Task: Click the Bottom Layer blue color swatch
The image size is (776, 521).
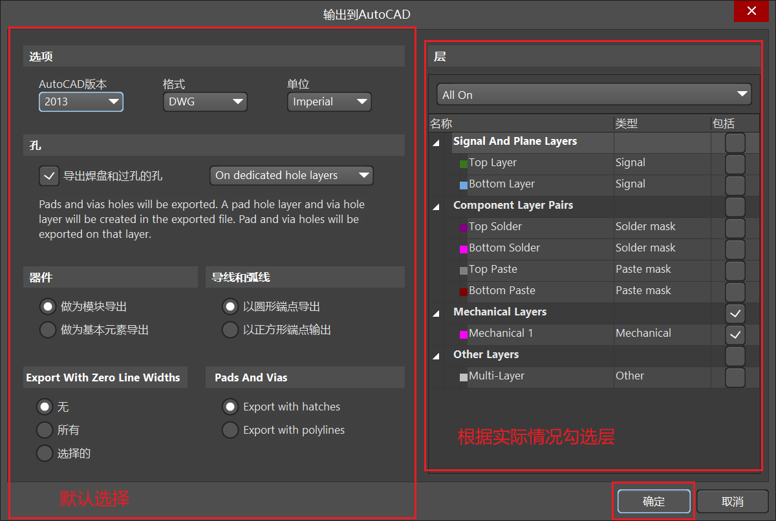Action: click(464, 185)
